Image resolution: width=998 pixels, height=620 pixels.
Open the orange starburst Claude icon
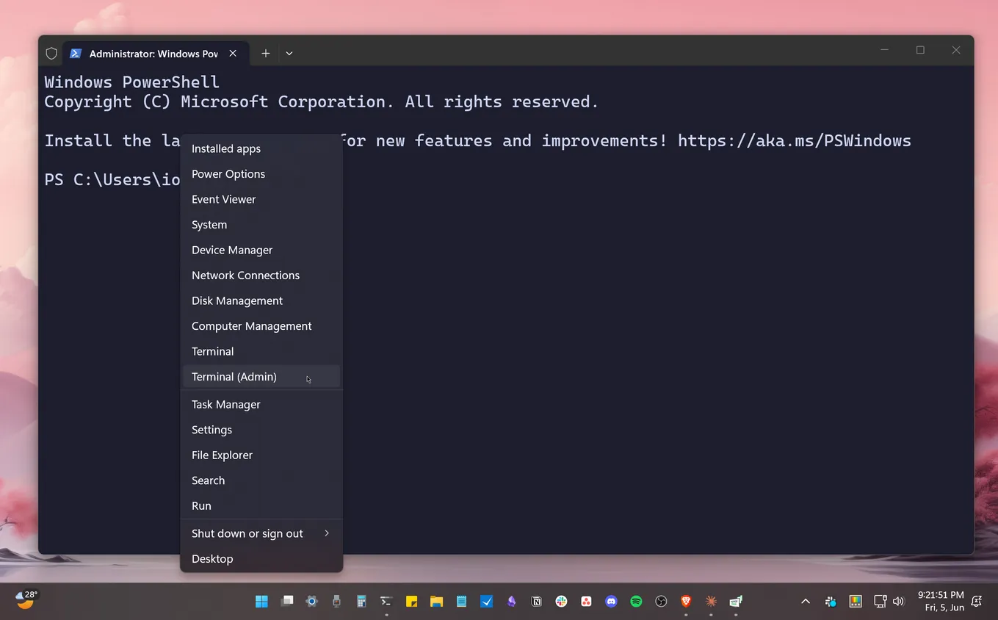(711, 602)
